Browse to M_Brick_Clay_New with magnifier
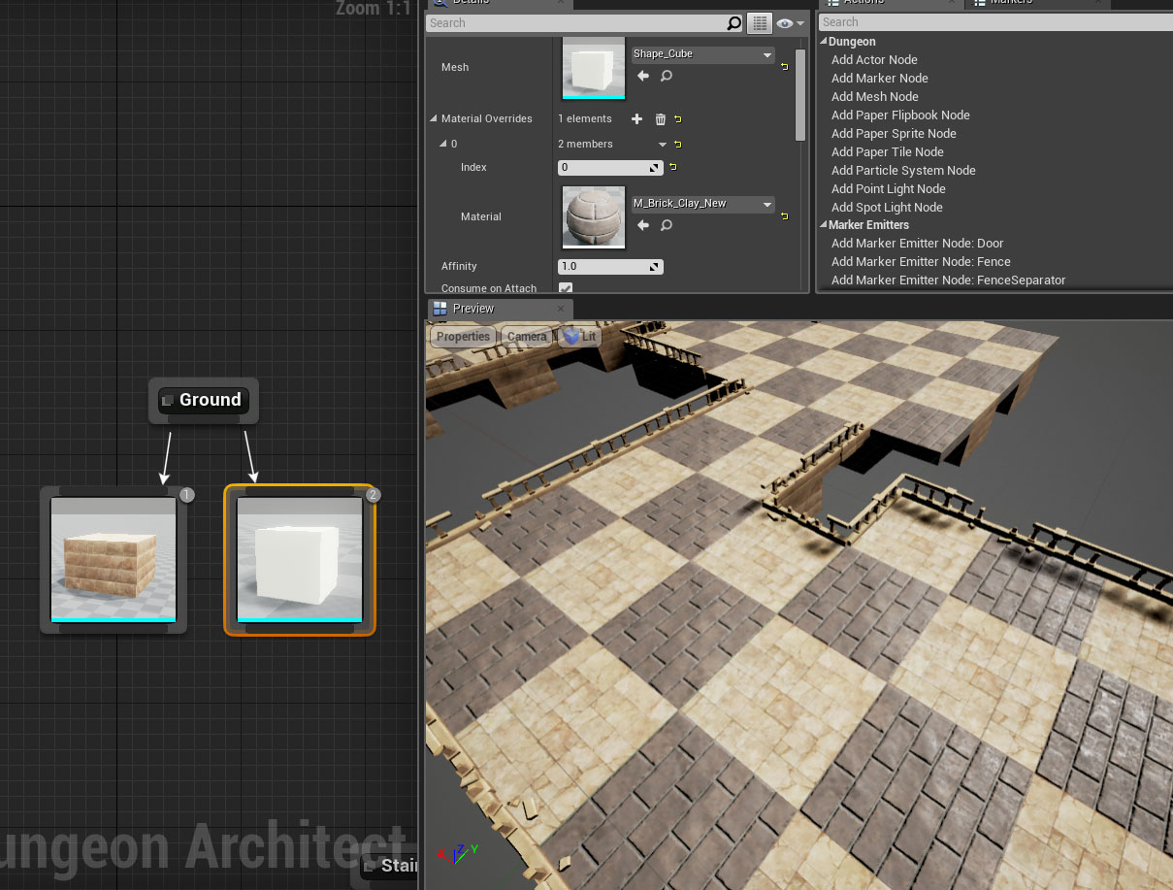The height and width of the screenshot is (890, 1173). pyautogui.click(x=667, y=225)
